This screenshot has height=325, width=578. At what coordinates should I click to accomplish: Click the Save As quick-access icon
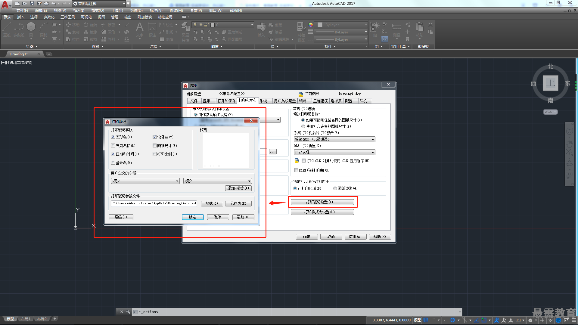click(x=39, y=4)
